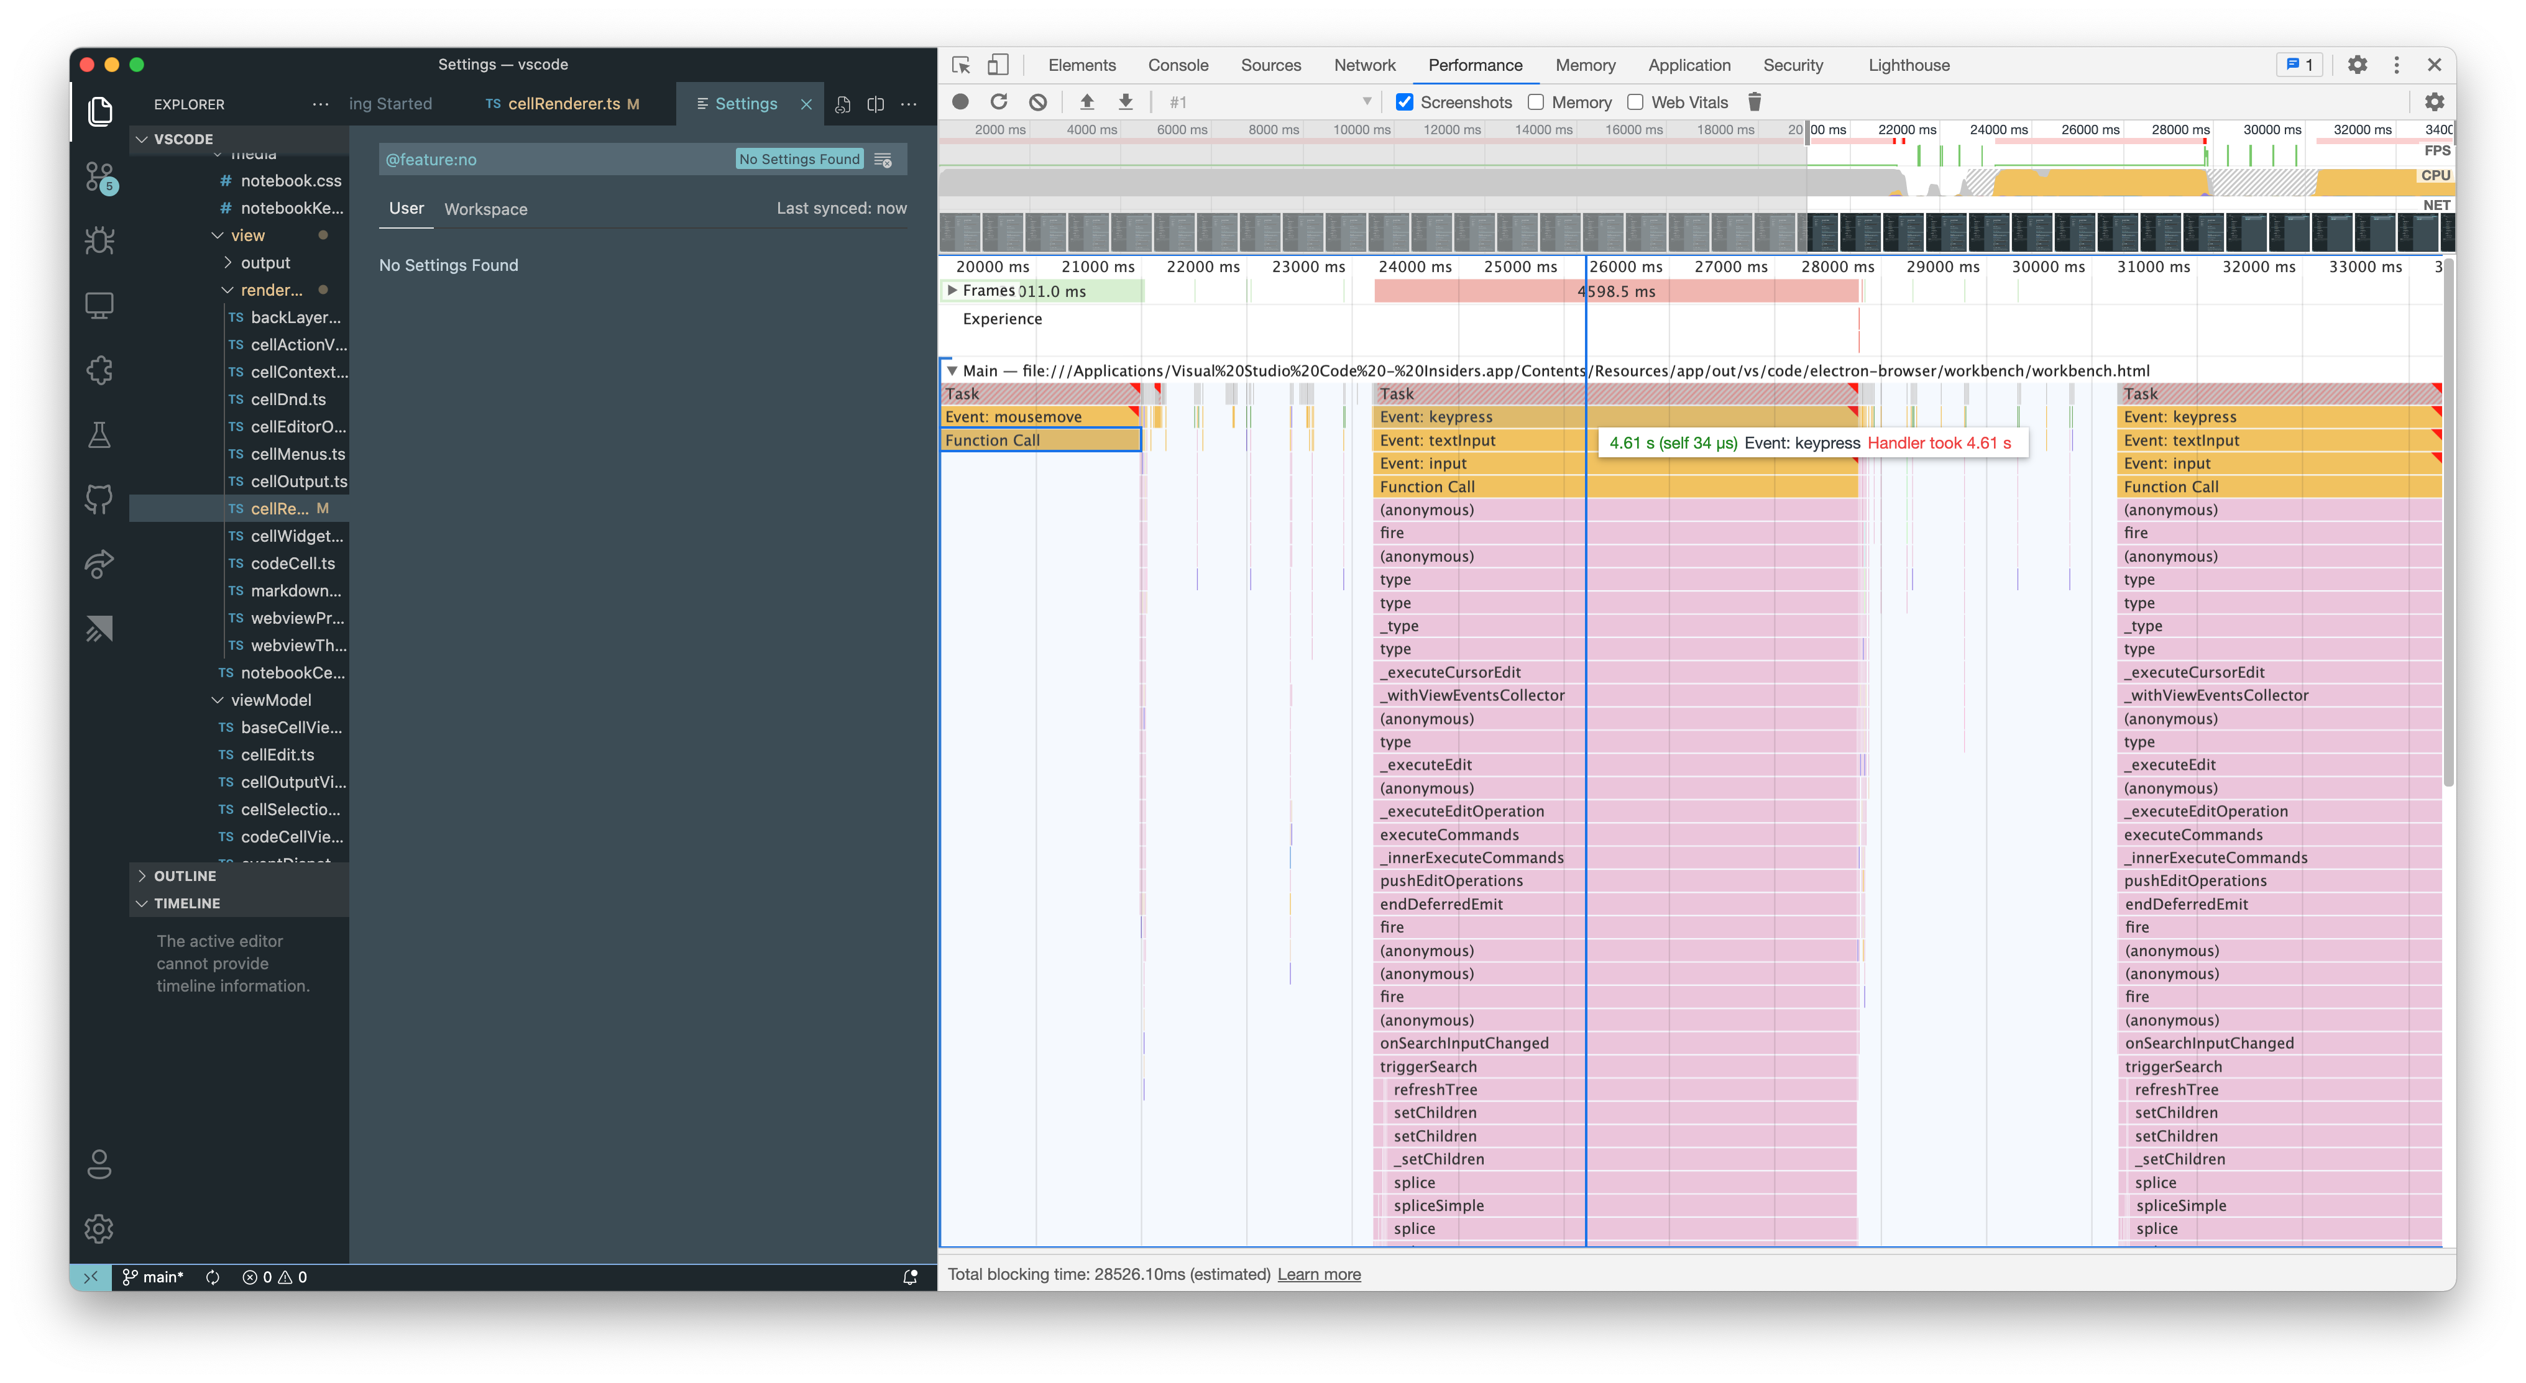The image size is (2526, 1383).
Task: Open the recording selector dropdown #1
Action: [1271, 102]
